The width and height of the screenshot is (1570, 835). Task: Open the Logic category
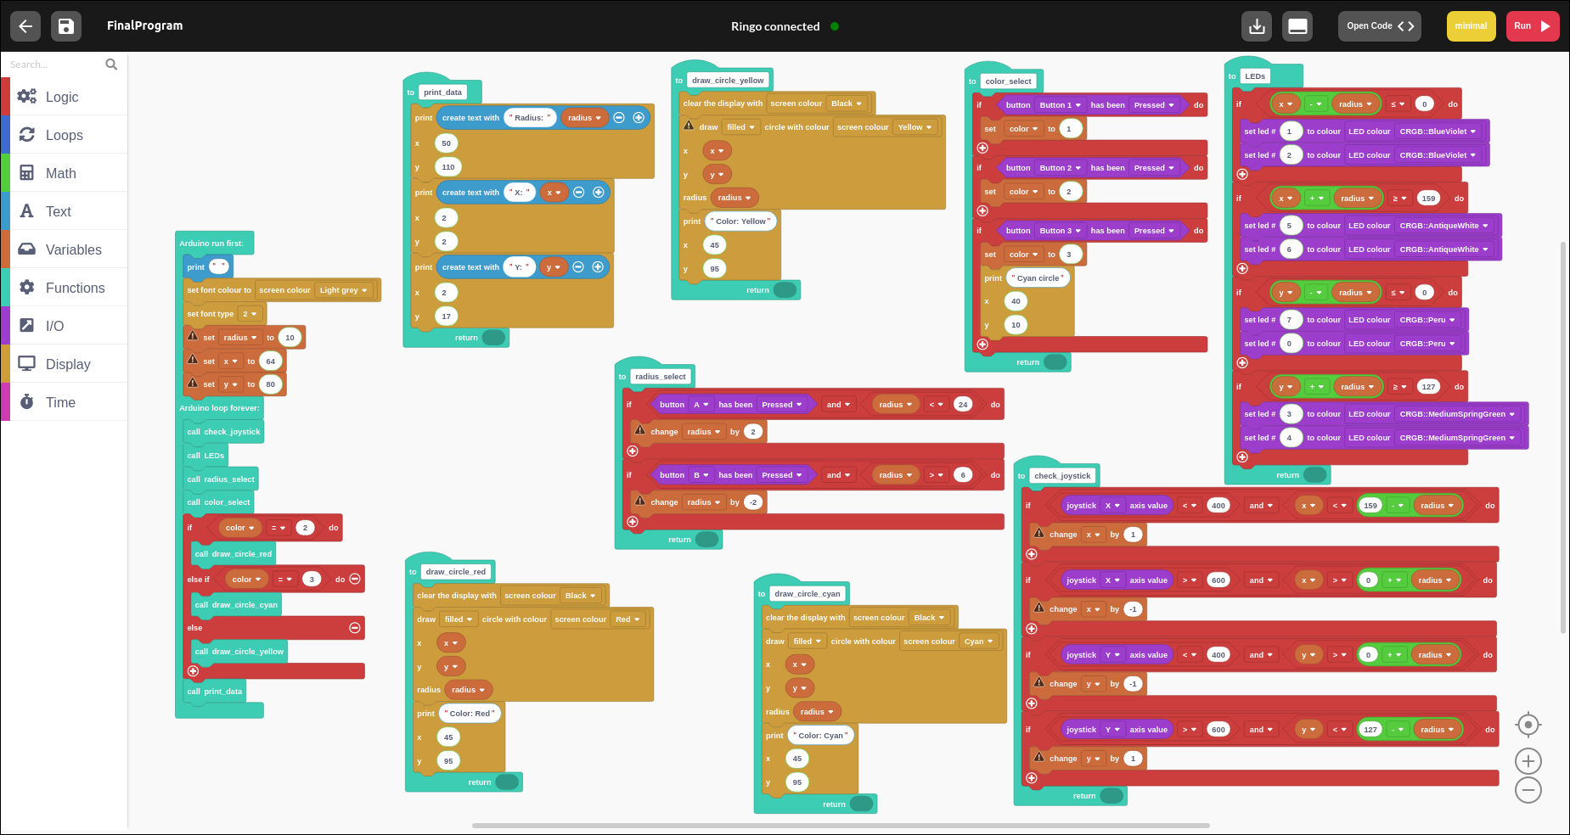click(x=65, y=97)
